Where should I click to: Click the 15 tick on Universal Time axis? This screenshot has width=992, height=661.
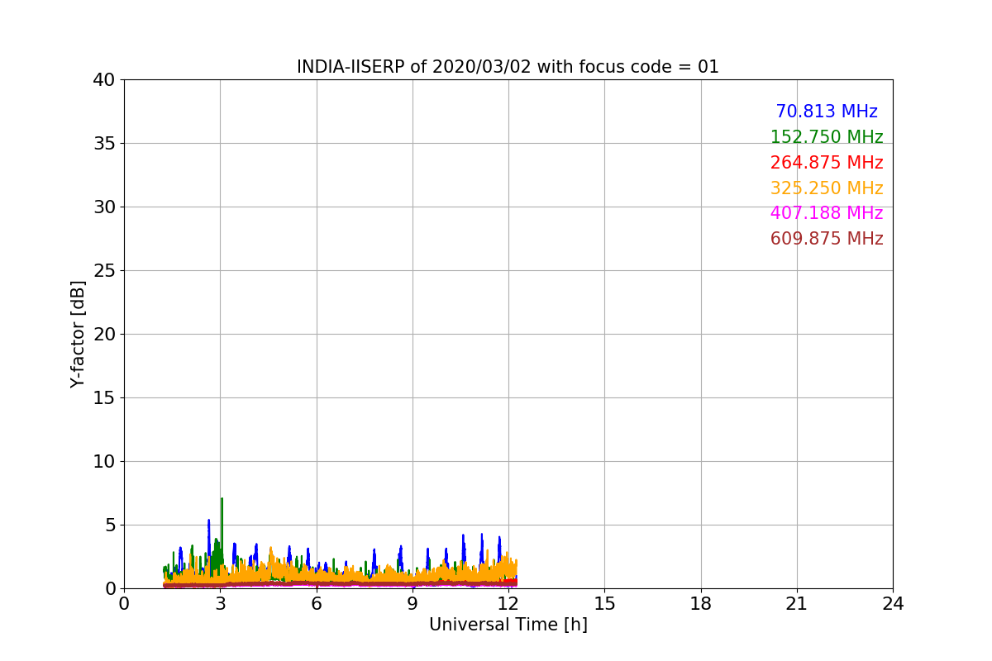(604, 604)
